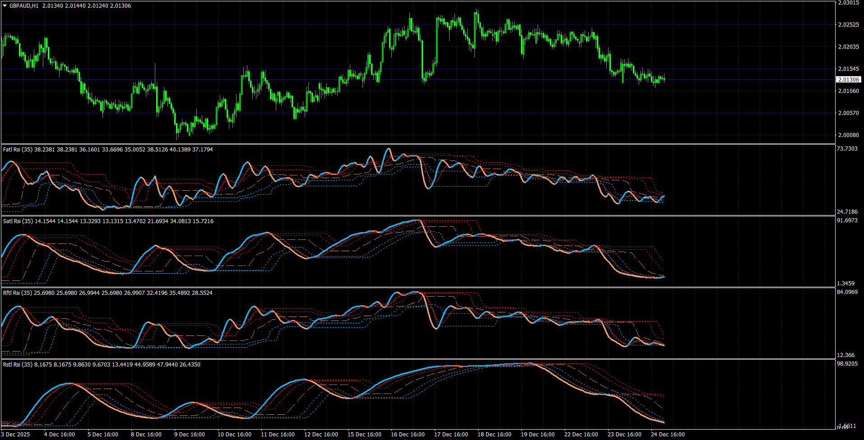Click the 17 Dec 16:00 time label
Viewport: 864px width, 440px height.
click(451, 435)
